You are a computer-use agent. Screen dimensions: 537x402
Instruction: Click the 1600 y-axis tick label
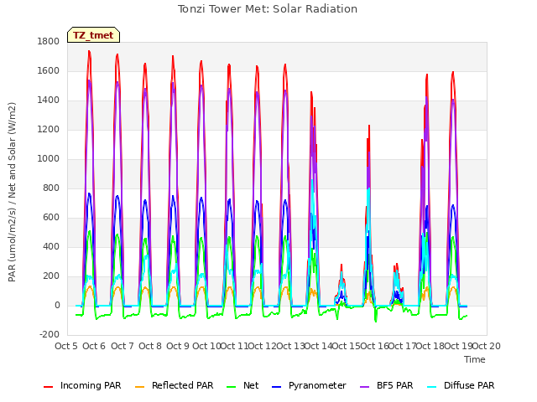49,70
